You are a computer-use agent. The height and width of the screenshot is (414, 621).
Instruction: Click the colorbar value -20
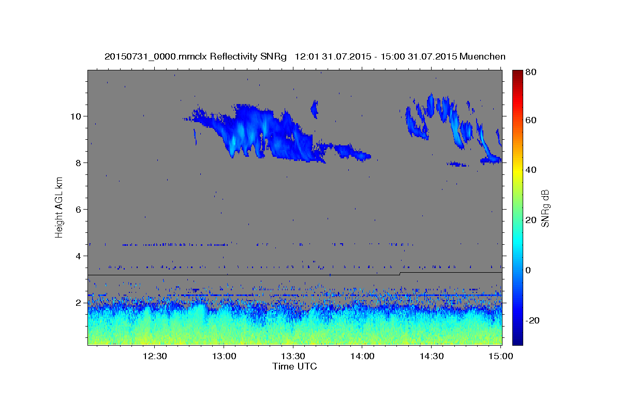click(533, 320)
